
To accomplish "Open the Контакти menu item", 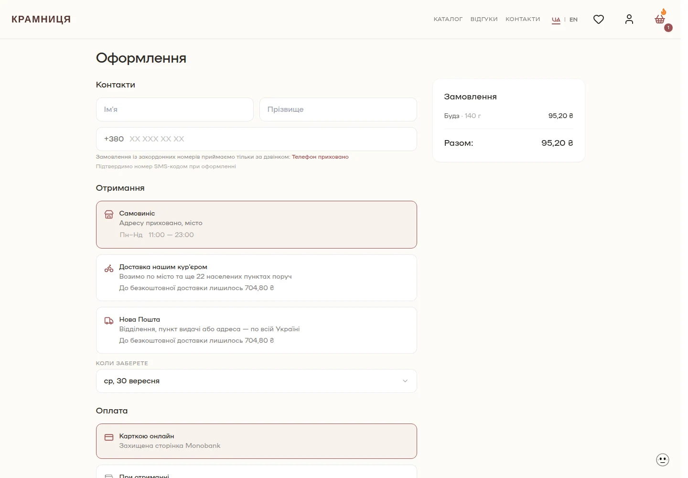I will pos(523,19).
